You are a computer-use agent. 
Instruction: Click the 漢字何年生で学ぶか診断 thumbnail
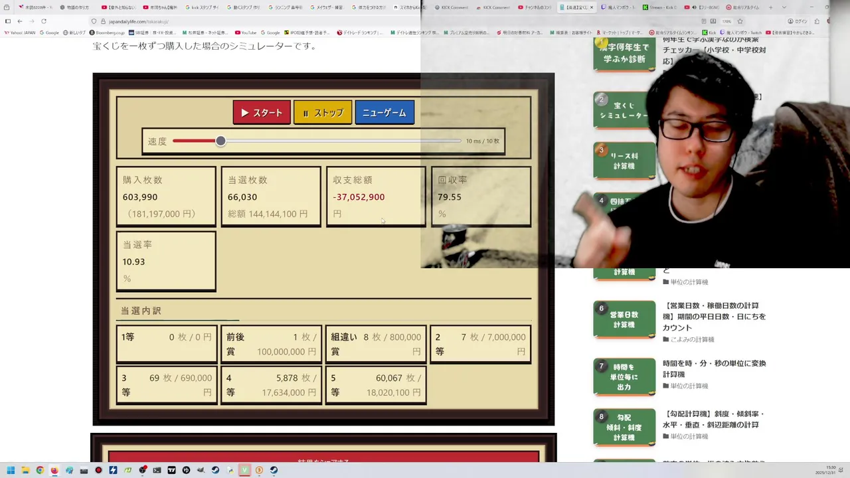click(x=624, y=53)
